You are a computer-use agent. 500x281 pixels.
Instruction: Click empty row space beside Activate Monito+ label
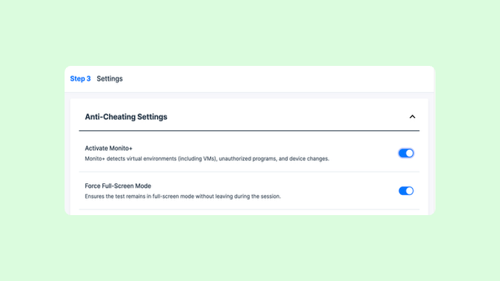[264, 148]
